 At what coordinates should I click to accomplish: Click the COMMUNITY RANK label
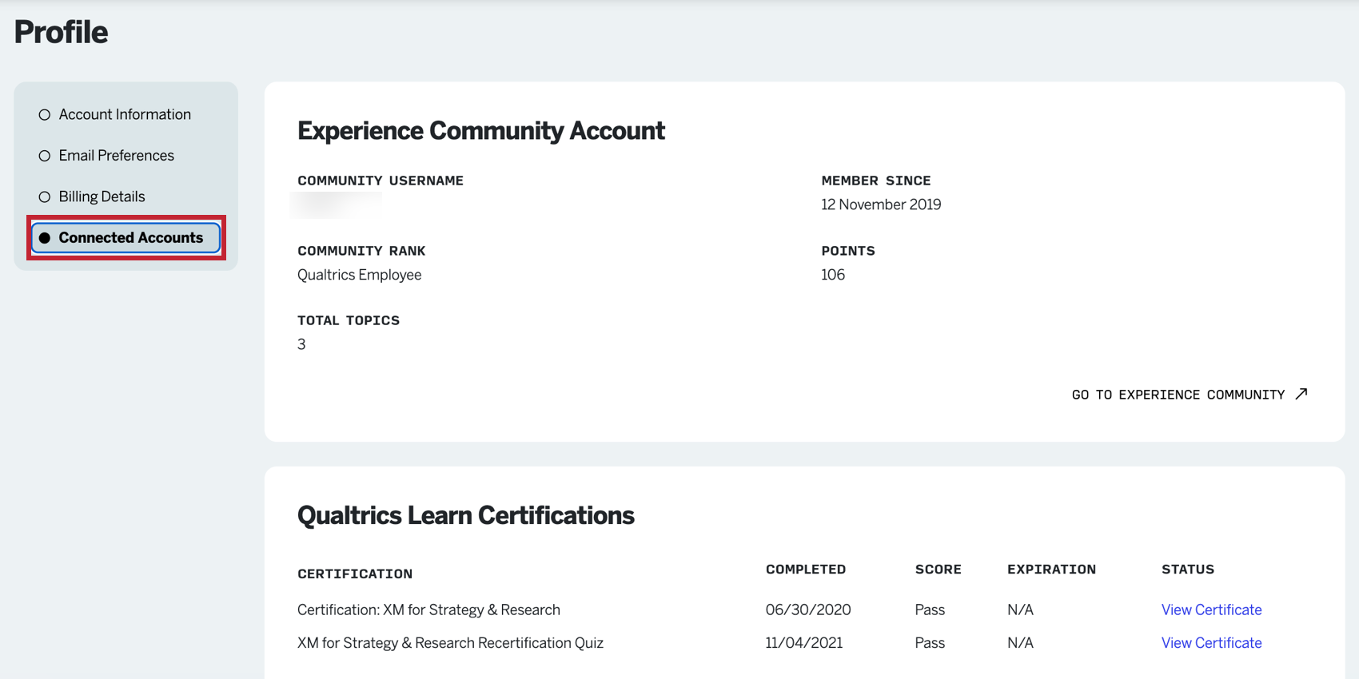tap(361, 251)
